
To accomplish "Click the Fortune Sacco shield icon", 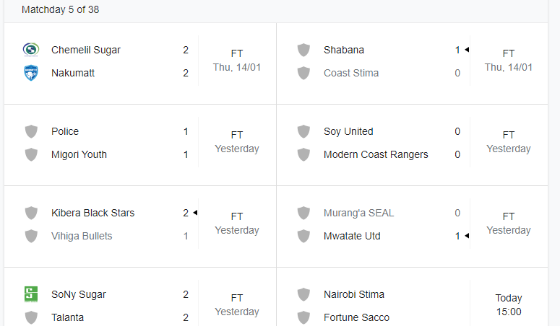I will coord(303,317).
